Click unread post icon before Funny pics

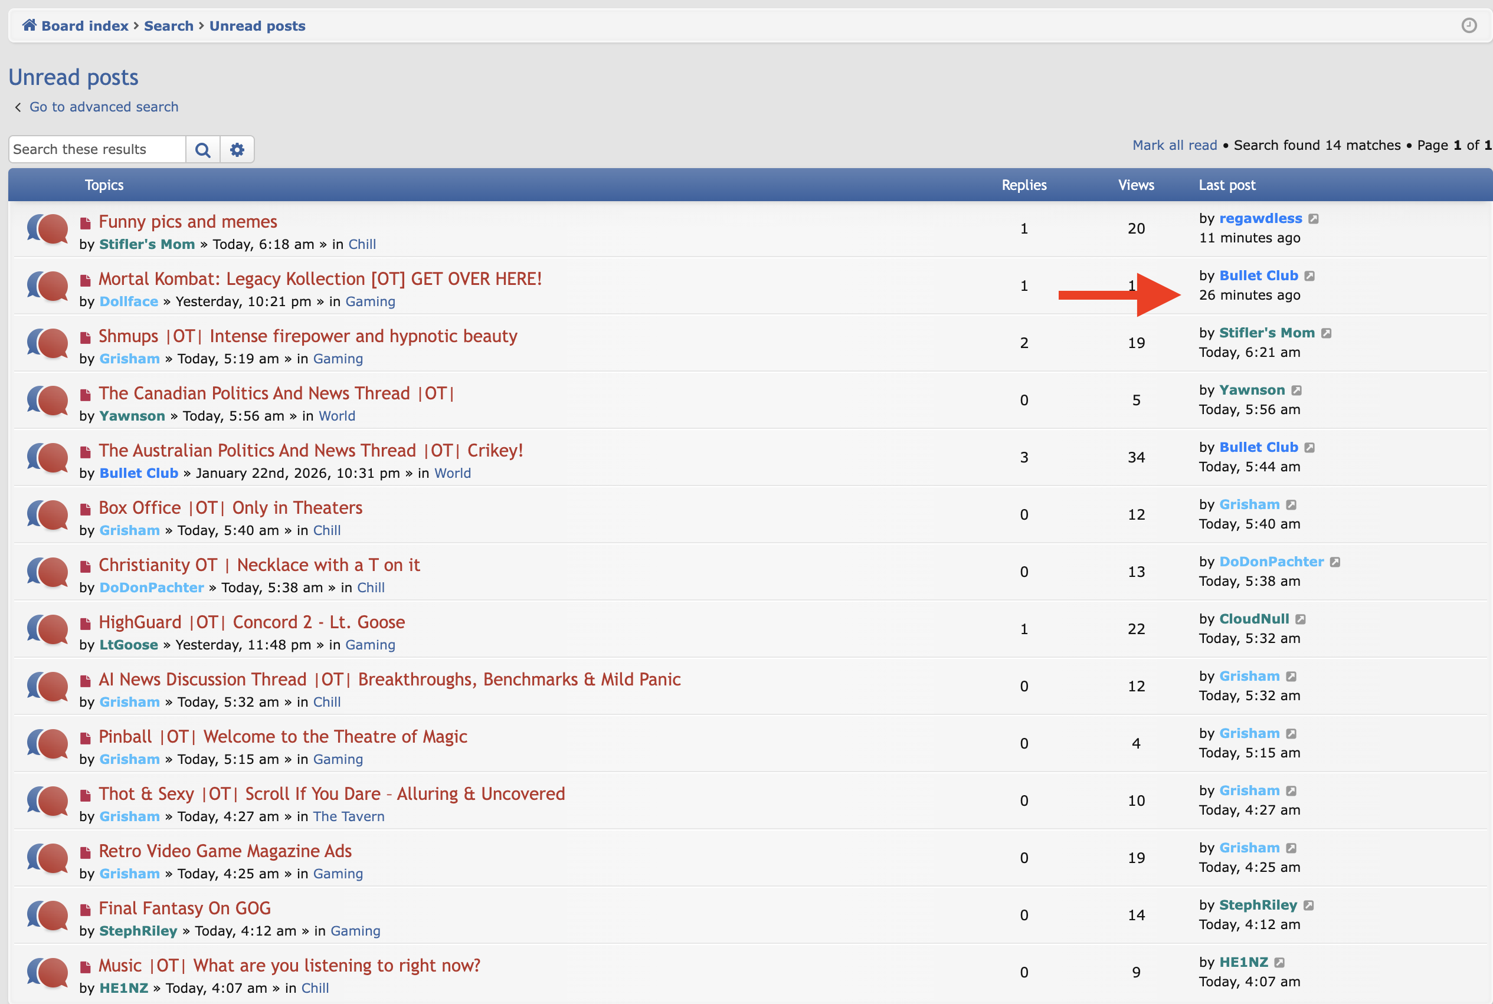click(85, 224)
